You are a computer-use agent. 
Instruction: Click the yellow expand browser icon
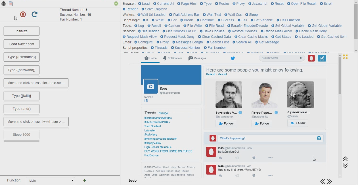345,57
